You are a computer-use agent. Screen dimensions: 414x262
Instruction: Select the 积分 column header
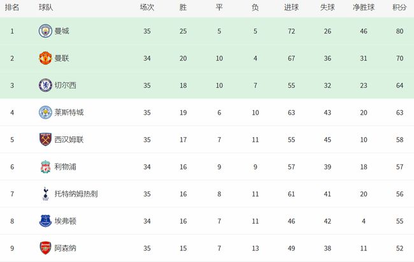coord(399,8)
